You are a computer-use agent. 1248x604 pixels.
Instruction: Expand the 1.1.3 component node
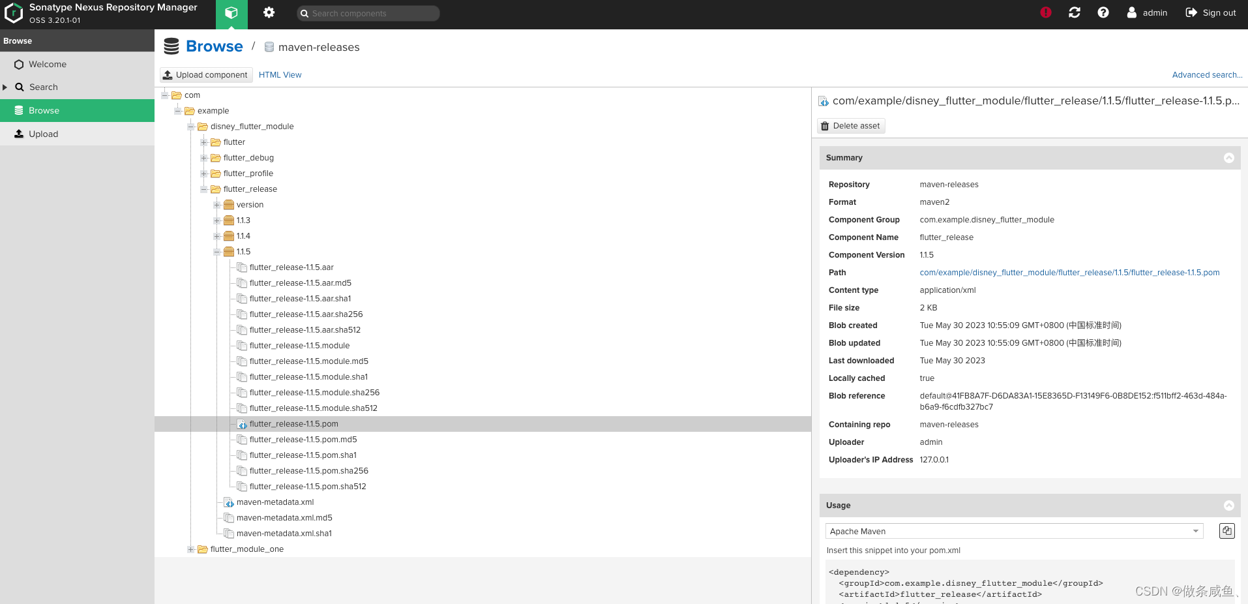pos(217,220)
